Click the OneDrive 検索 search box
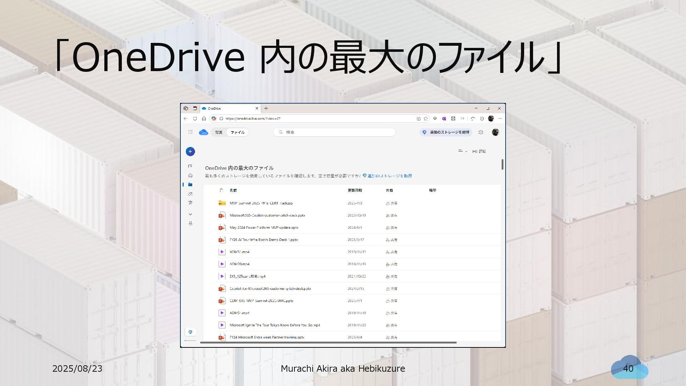 coord(334,132)
